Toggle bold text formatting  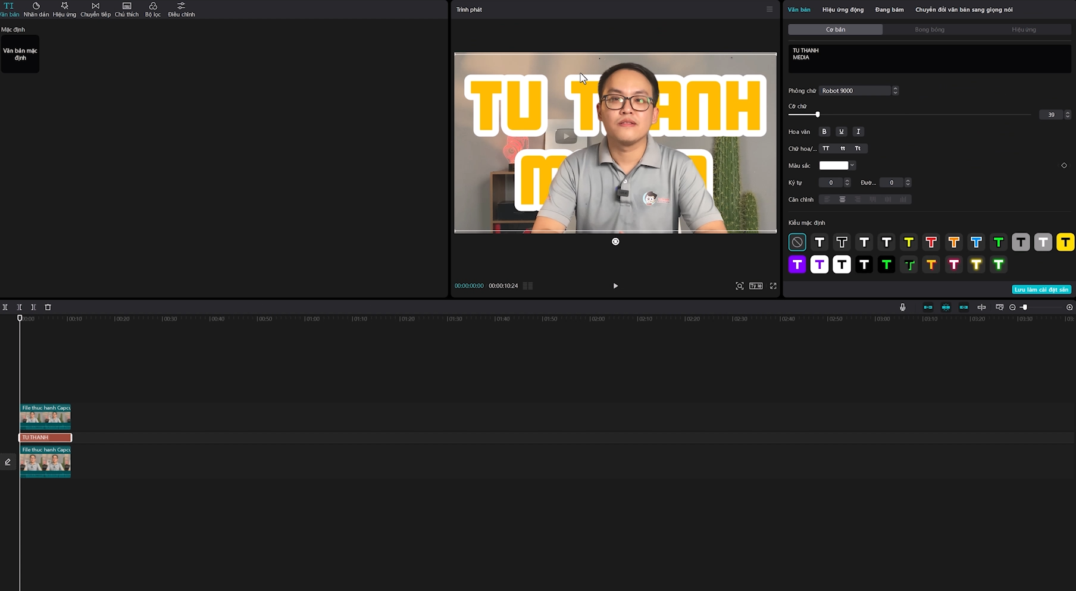point(824,131)
